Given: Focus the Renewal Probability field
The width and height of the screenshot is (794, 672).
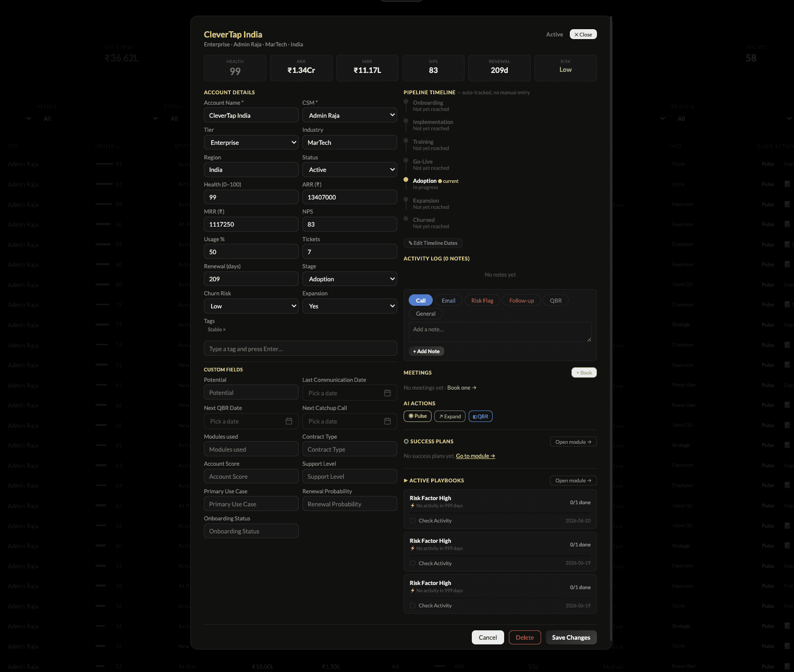Looking at the screenshot, I should coord(350,504).
